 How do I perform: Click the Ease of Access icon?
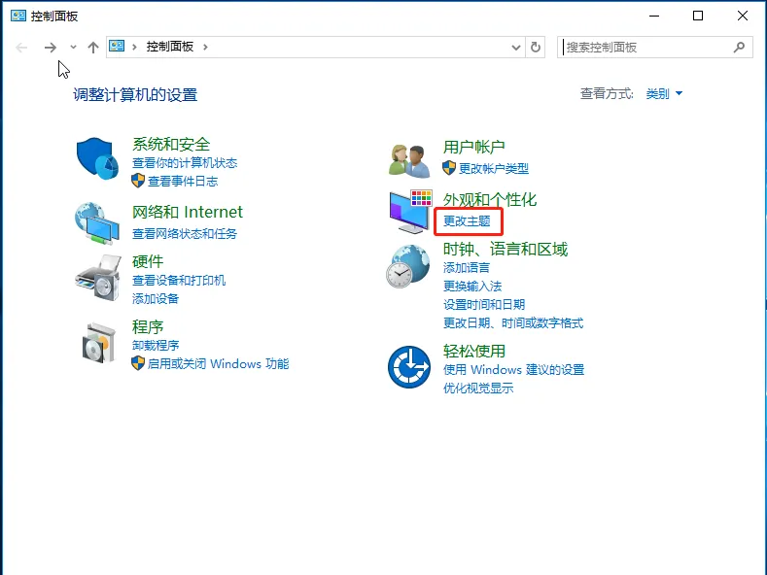409,367
